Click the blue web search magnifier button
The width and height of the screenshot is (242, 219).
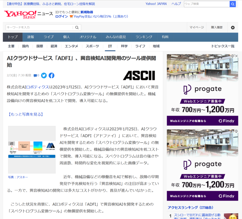pos(233,4)
